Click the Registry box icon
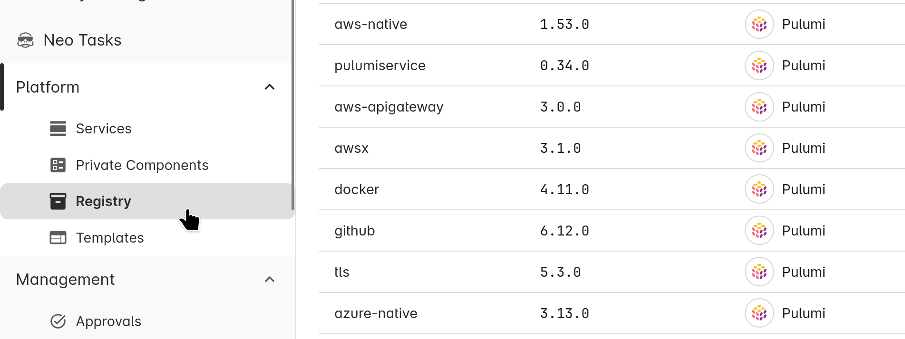The image size is (905, 339). [58, 201]
